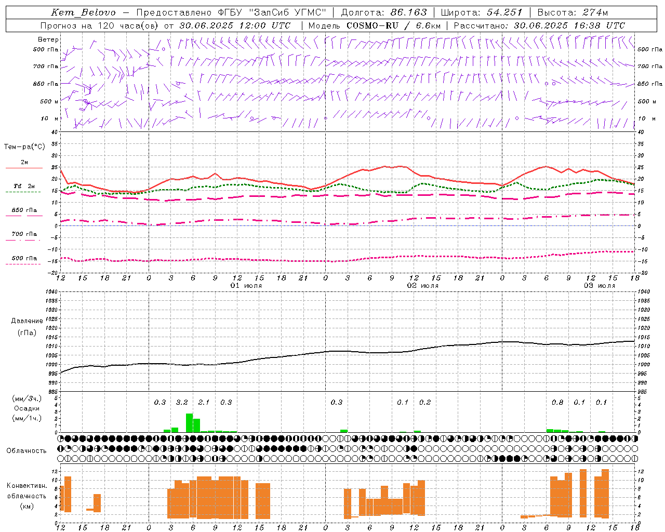Click the 02 июля date label
This screenshot has width=665, height=532.
(x=422, y=286)
